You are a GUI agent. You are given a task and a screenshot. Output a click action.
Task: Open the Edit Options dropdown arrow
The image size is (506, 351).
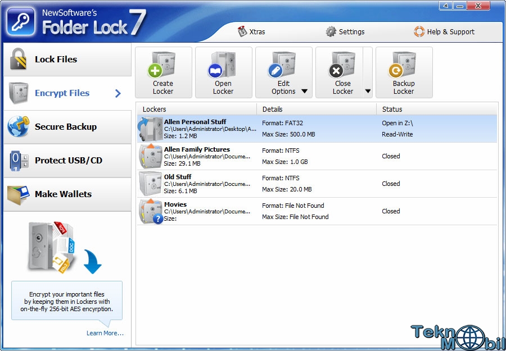tap(304, 92)
